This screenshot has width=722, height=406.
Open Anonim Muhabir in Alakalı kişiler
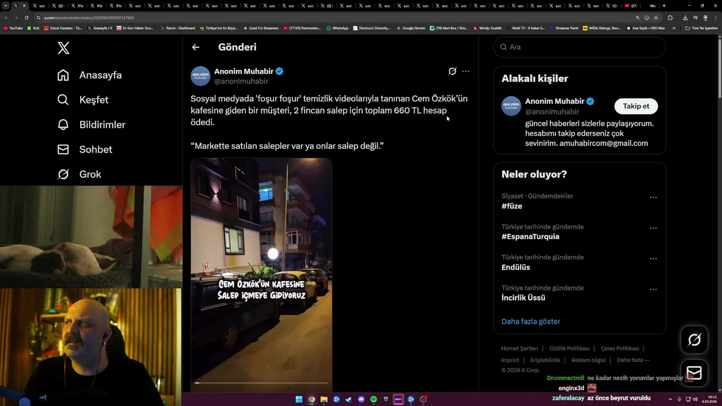click(x=554, y=101)
